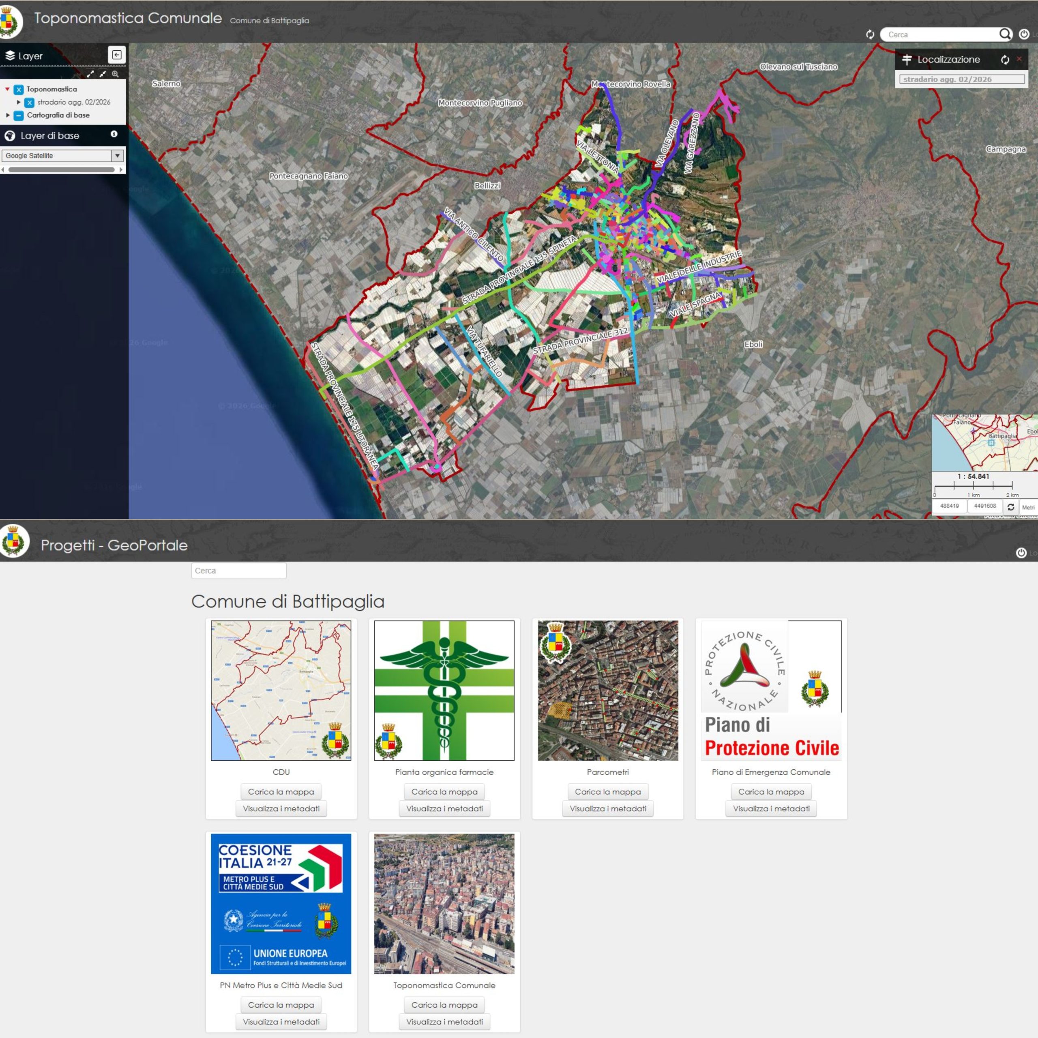The image size is (1038, 1038).
Task: Click the collapse-all arrows icon in Layer panel
Action: [x=103, y=74]
